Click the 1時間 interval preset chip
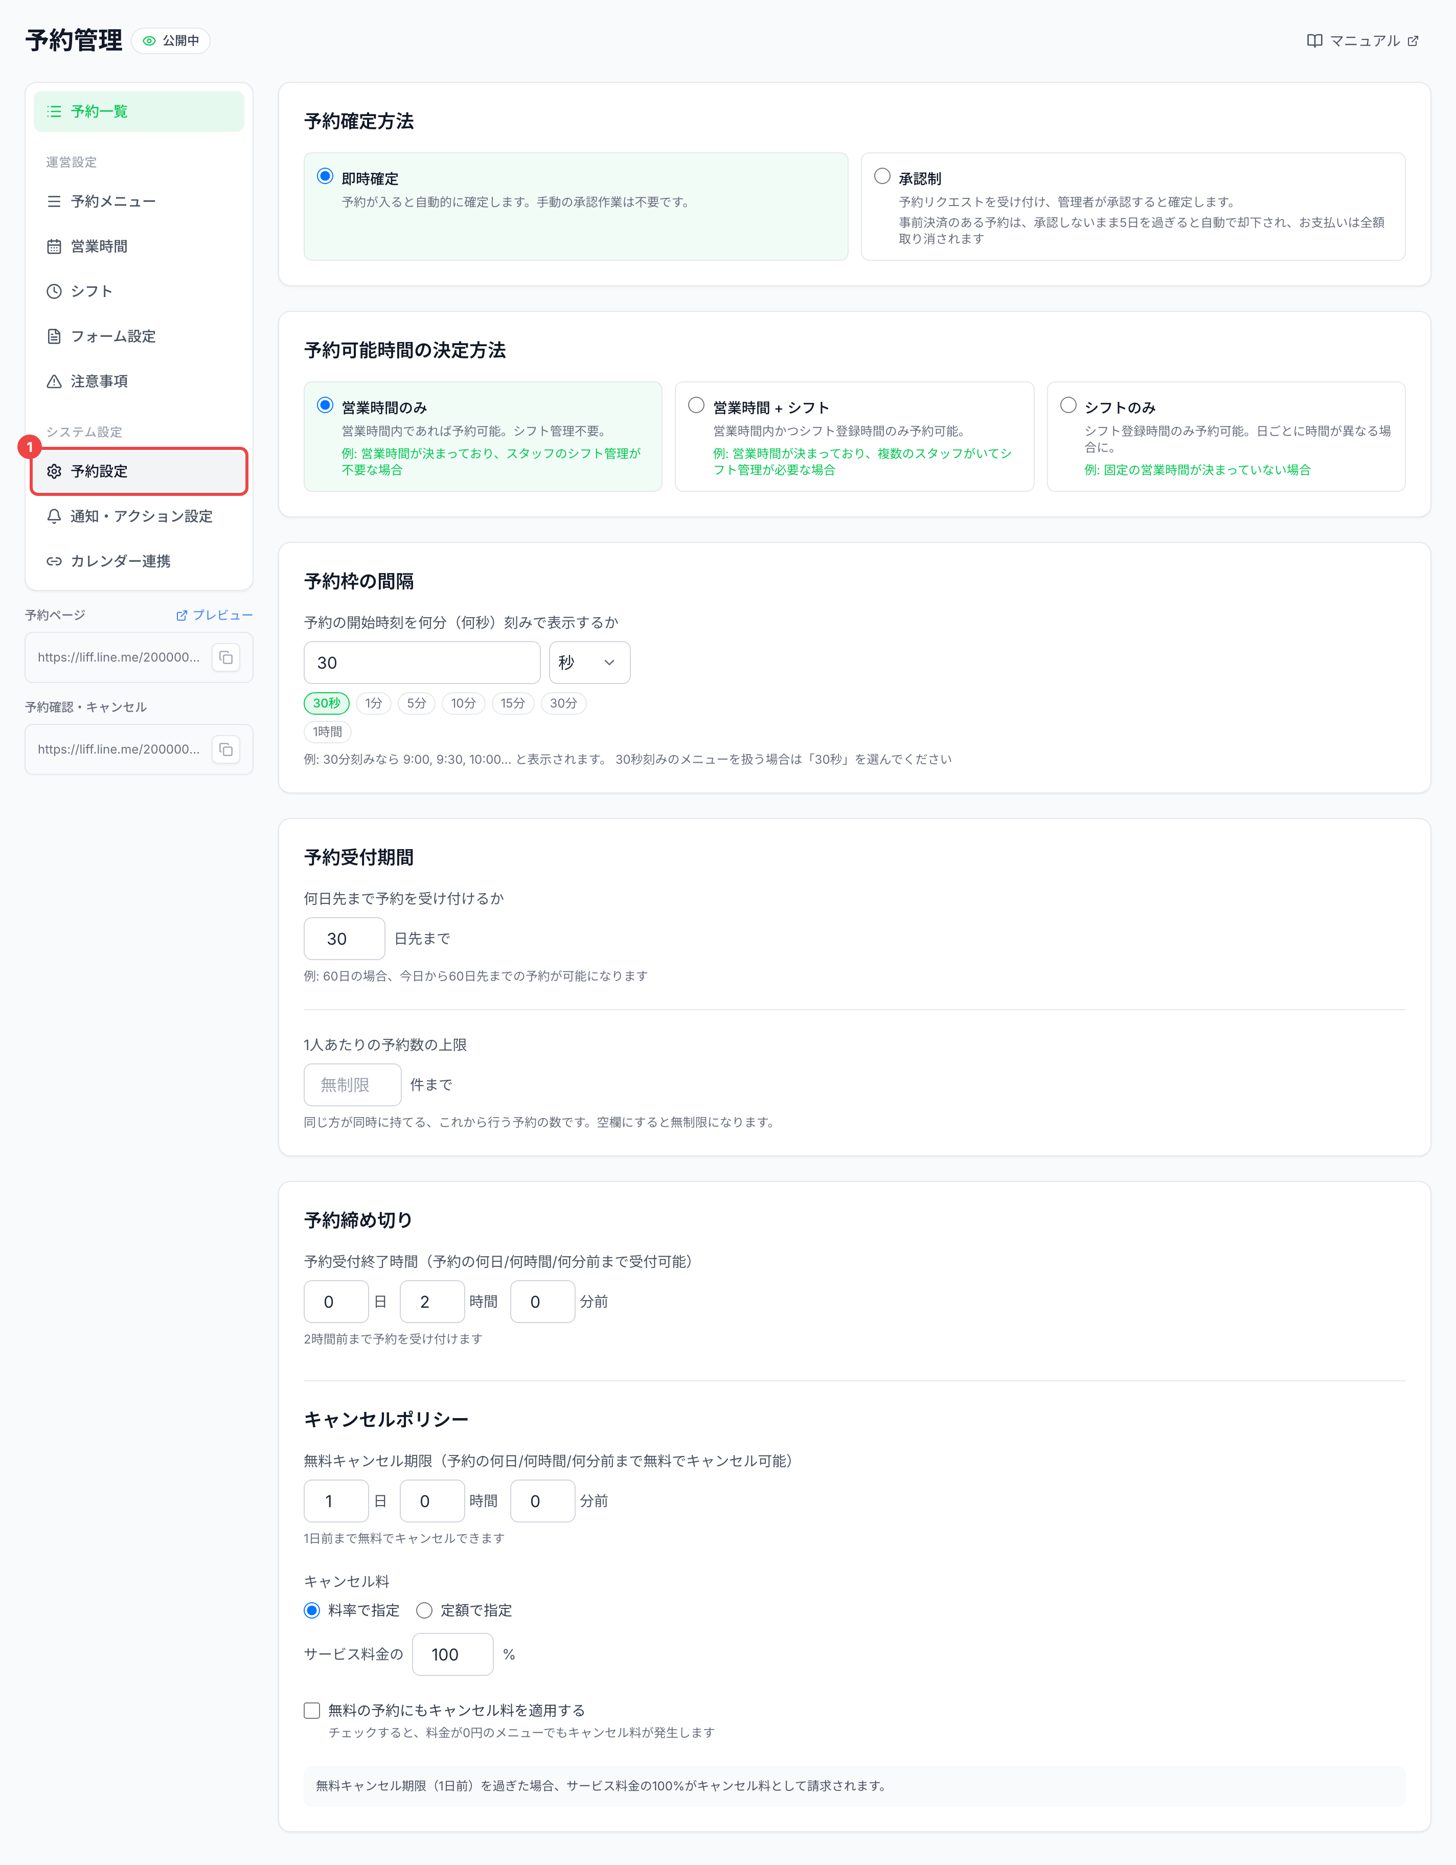The height and width of the screenshot is (1865, 1456). click(x=327, y=732)
